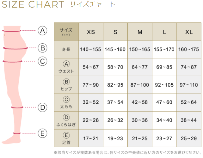Click the circled E 足首 row header

(x=66, y=138)
